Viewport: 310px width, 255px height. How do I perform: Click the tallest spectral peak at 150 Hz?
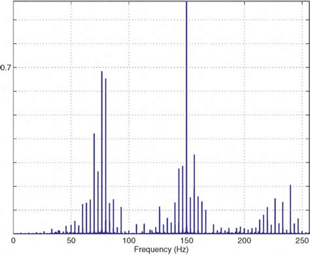pos(186,117)
